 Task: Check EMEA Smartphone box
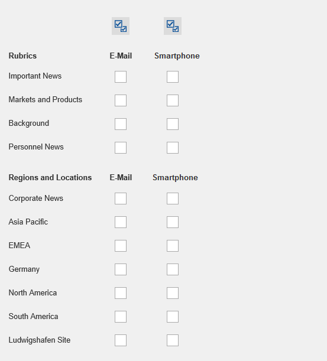pyautogui.click(x=173, y=246)
